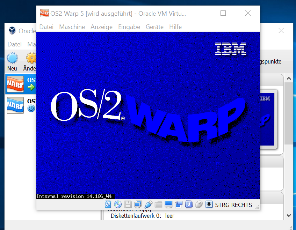Select the powered-off OS2 Warp VM entry

[21, 105]
